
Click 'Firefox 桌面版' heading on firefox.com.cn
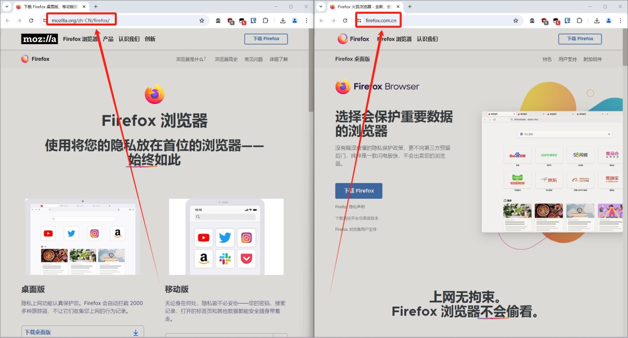click(x=353, y=59)
